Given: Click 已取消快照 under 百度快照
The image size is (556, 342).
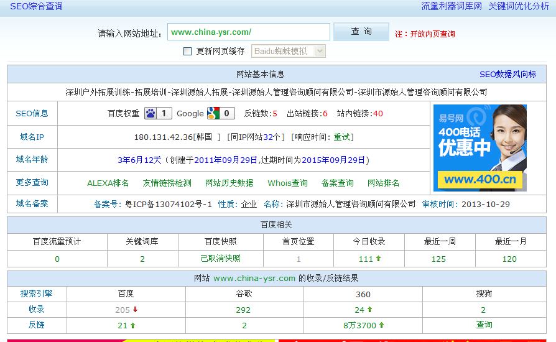Looking at the screenshot, I should point(221,258).
